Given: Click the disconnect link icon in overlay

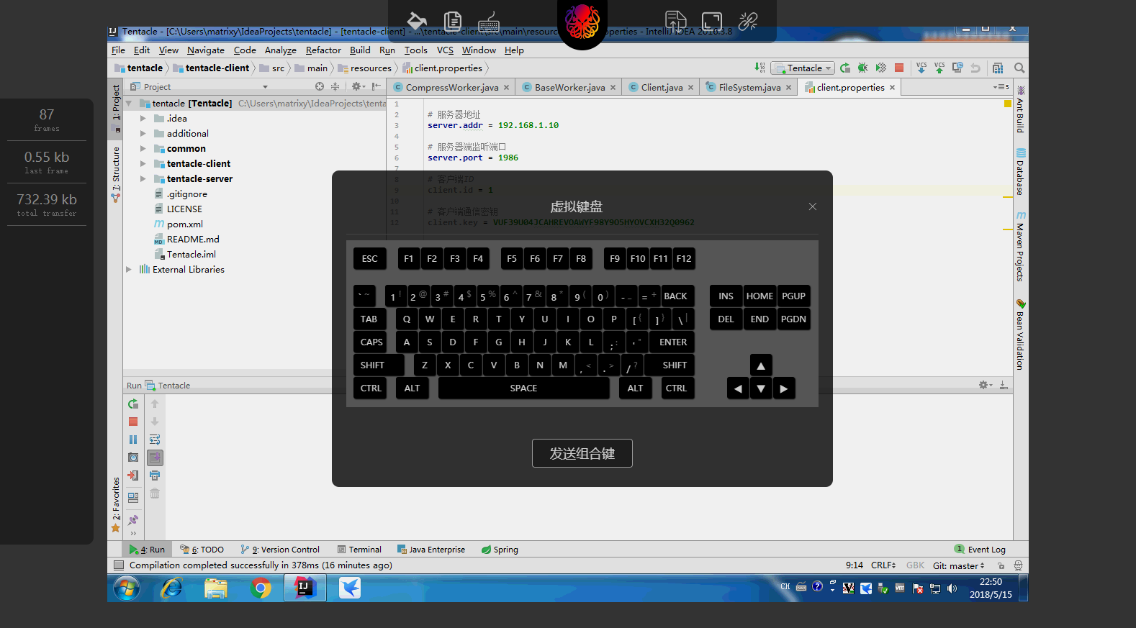Looking at the screenshot, I should point(748,21).
